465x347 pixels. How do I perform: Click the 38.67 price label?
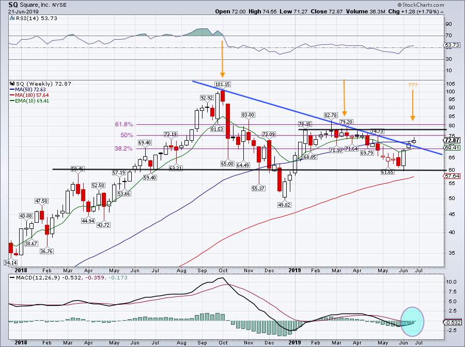tap(31, 244)
